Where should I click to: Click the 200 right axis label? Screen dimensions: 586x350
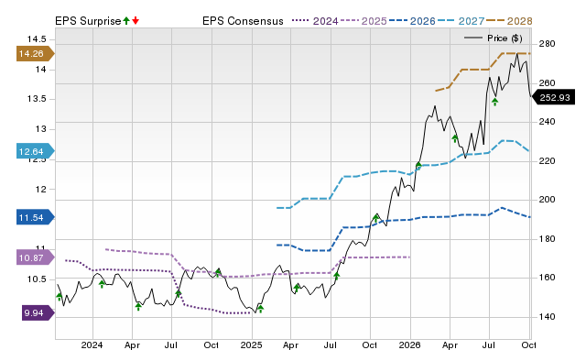[x=547, y=200]
